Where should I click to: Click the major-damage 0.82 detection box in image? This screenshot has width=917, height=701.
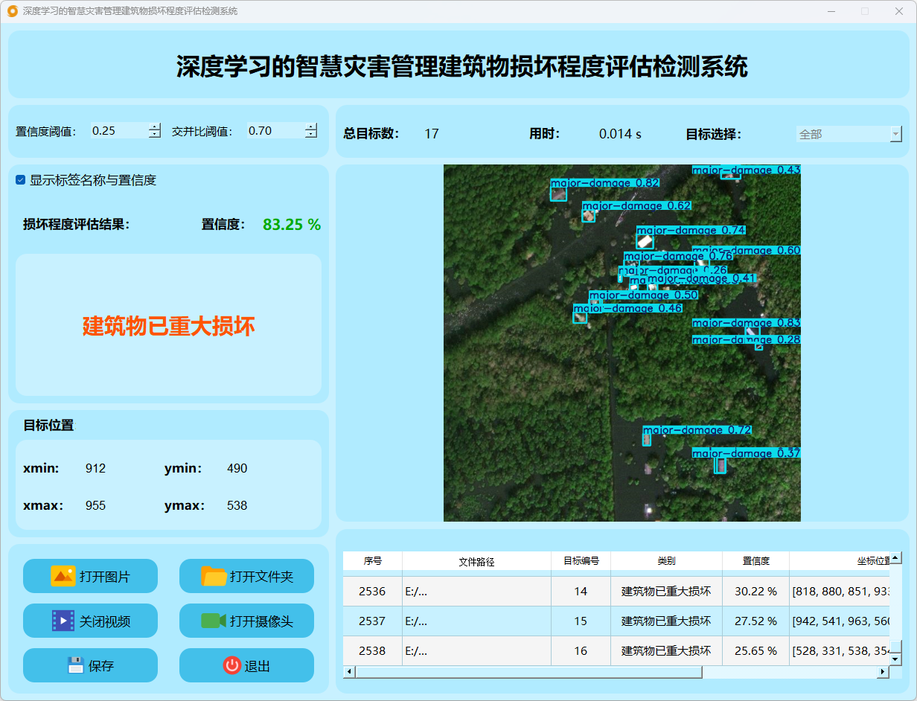[558, 193]
